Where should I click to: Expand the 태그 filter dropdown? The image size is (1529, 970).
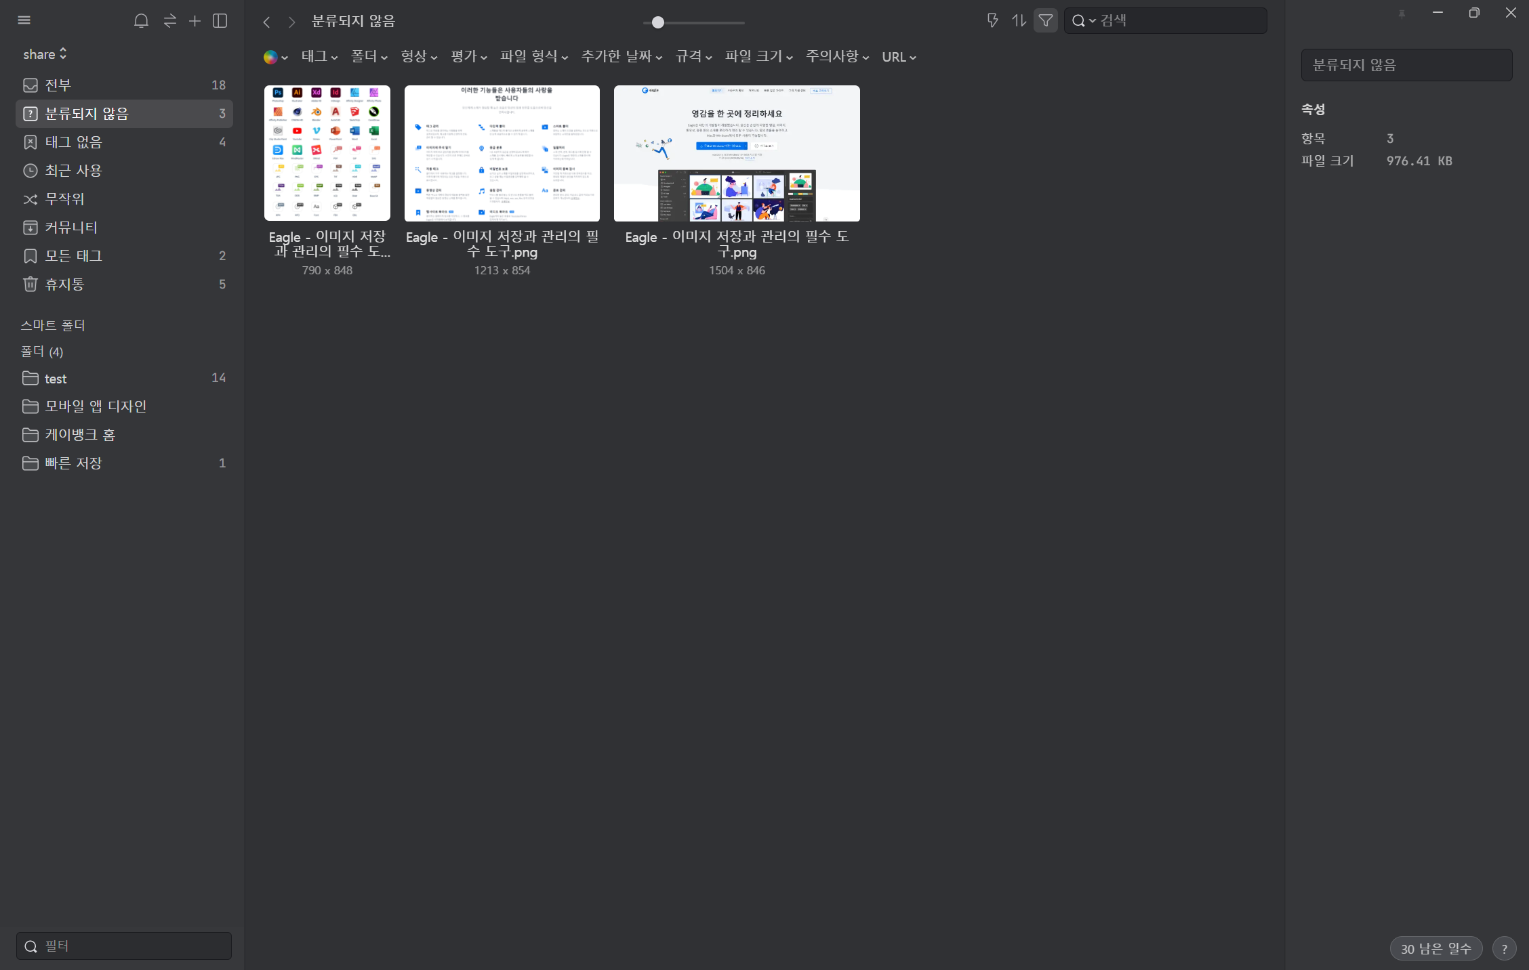(x=319, y=57)
